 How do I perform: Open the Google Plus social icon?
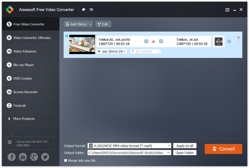(34, 157)
